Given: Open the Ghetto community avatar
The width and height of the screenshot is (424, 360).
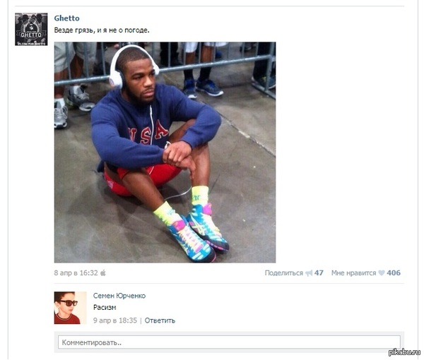Looking at the screenshot, I should click(31, 29).
